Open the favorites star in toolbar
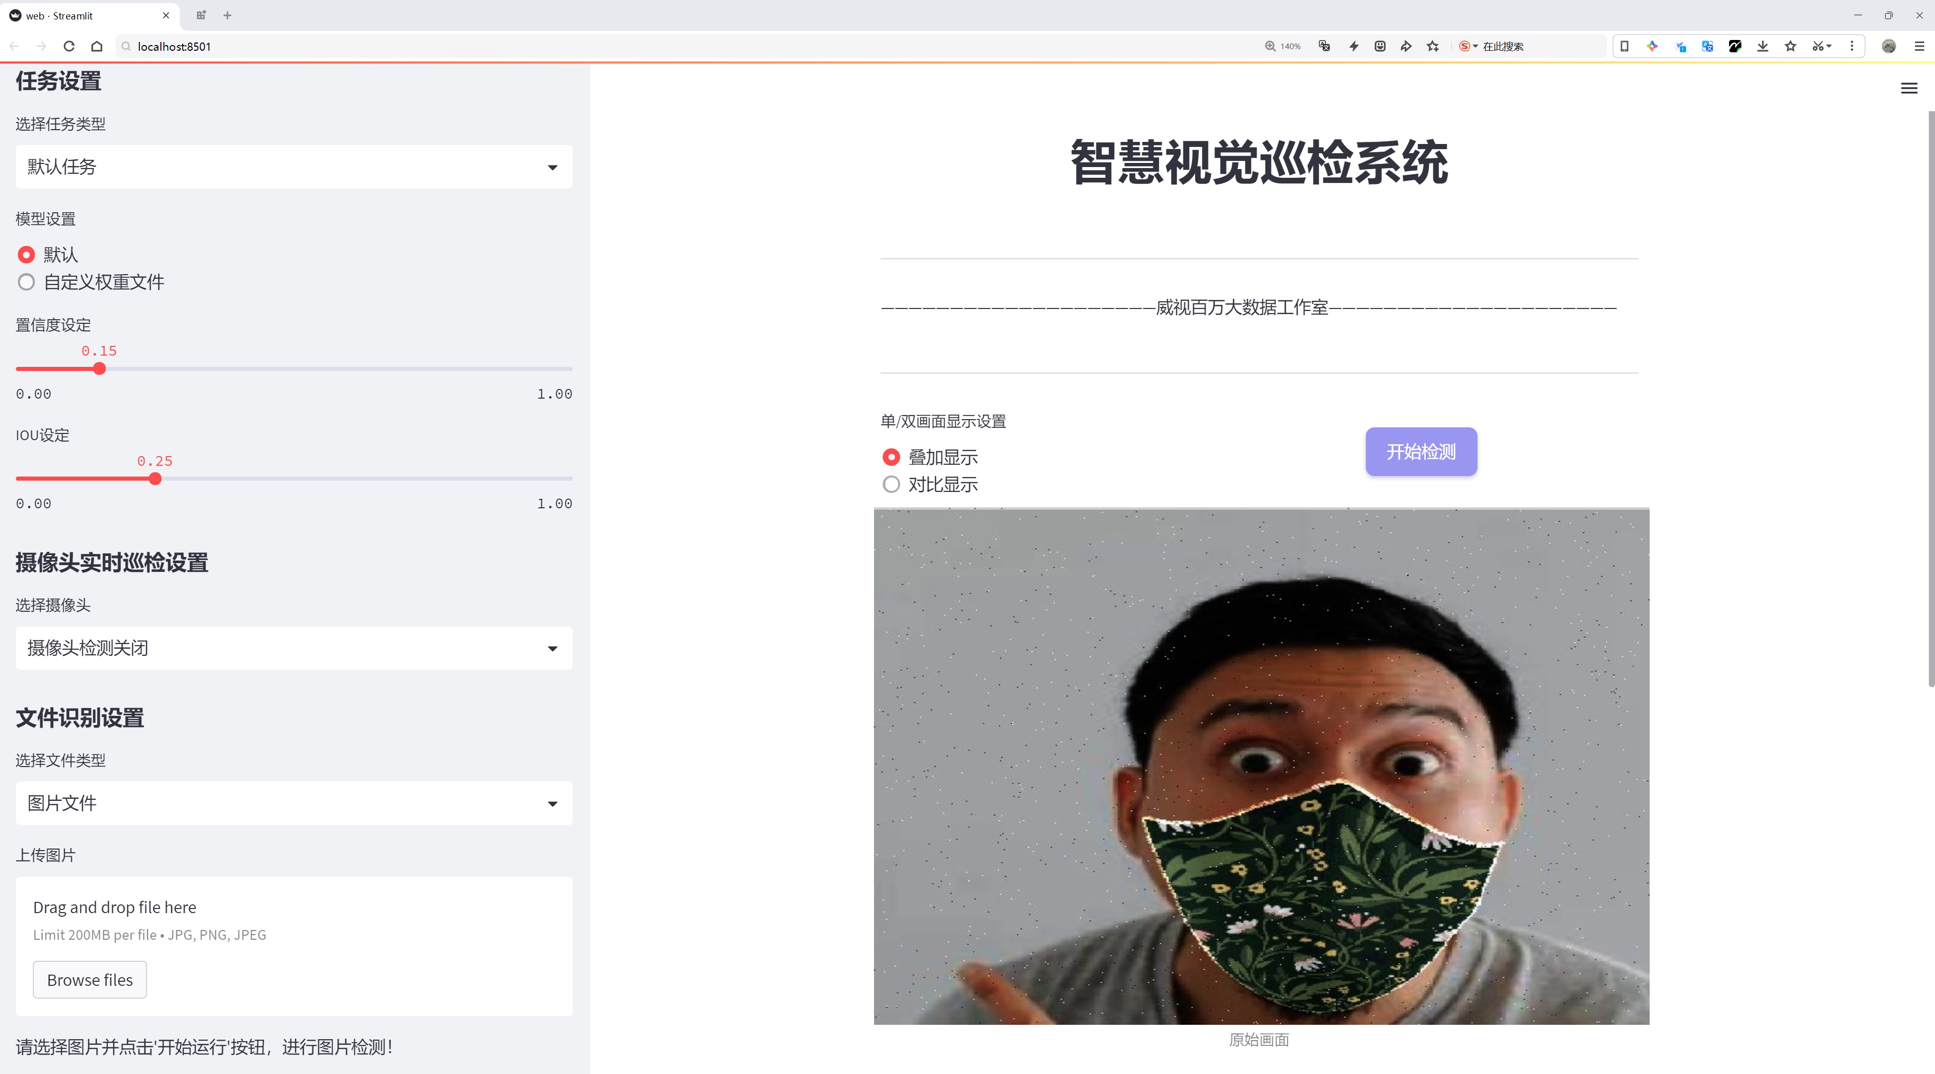The height and width of the screenshot is (1074, 1935). 1791,47
